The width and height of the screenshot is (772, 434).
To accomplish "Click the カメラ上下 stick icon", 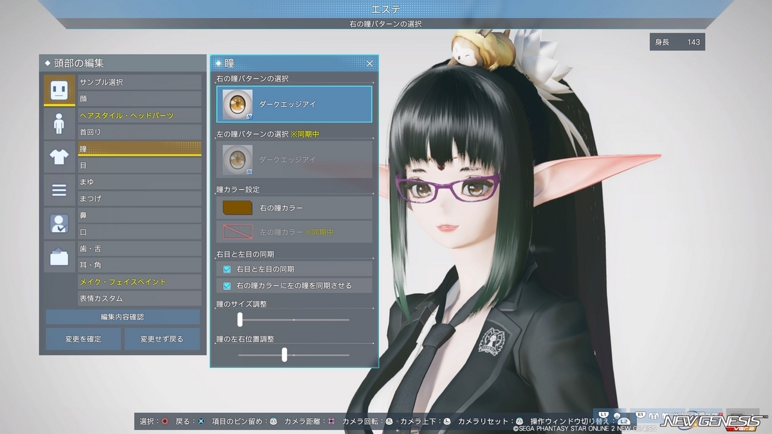I will [446, 421].
